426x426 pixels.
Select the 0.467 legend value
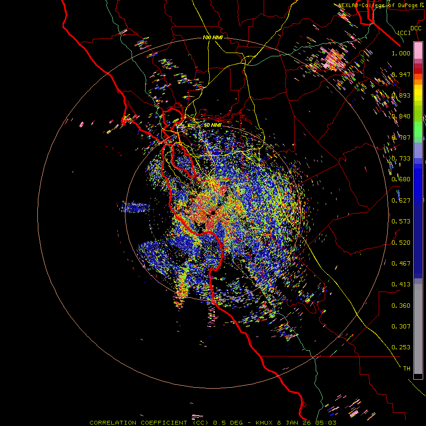pos(401,264)
